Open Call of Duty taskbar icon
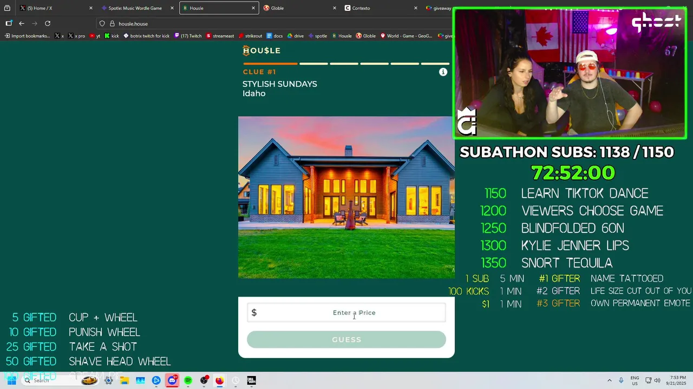693x389 pixels. point(251,380)
